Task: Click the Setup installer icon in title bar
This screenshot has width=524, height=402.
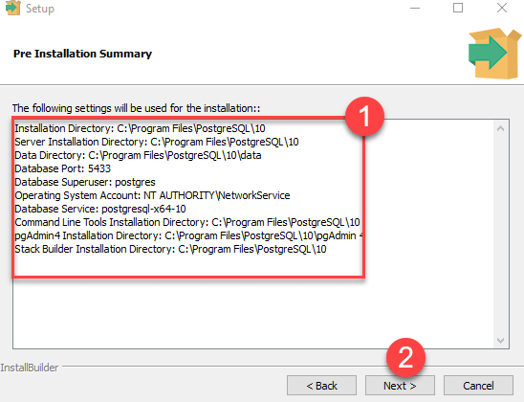Action: 13,8
